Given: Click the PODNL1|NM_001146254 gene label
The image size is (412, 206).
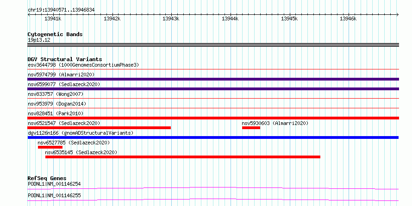Looking at the screenshot, I should pos(54,184).
